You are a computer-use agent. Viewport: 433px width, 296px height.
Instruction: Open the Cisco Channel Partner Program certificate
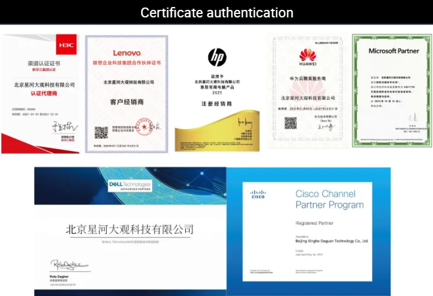pyautogui.click(x=308, y=232)
